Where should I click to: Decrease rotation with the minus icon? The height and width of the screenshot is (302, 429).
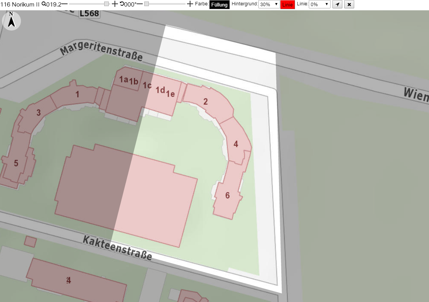pos(140,4)
